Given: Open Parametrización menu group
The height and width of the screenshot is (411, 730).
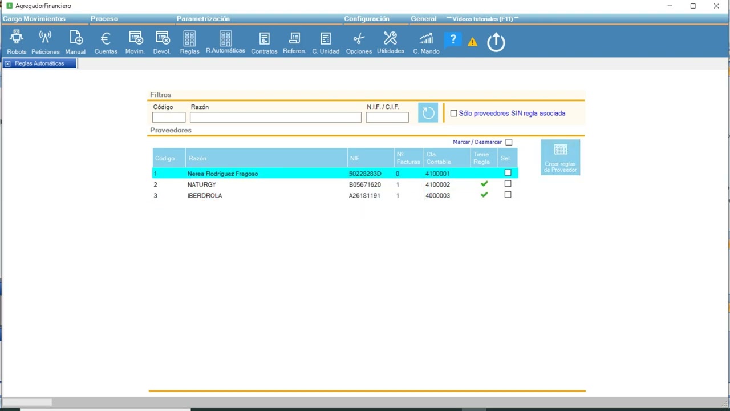Looking at the screenshot, I should [x=203, y=19].
